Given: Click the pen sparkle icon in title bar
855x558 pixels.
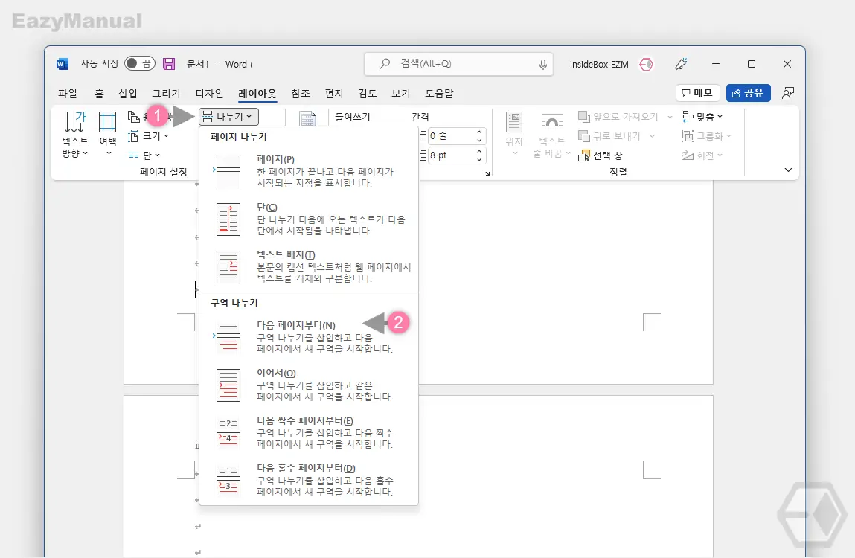Looking at the screenshot, I should point(681,64).
